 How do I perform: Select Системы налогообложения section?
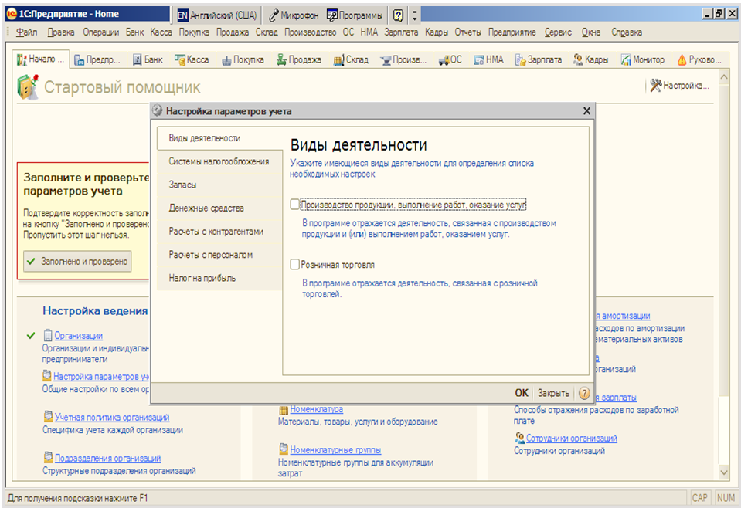[219, 161]
